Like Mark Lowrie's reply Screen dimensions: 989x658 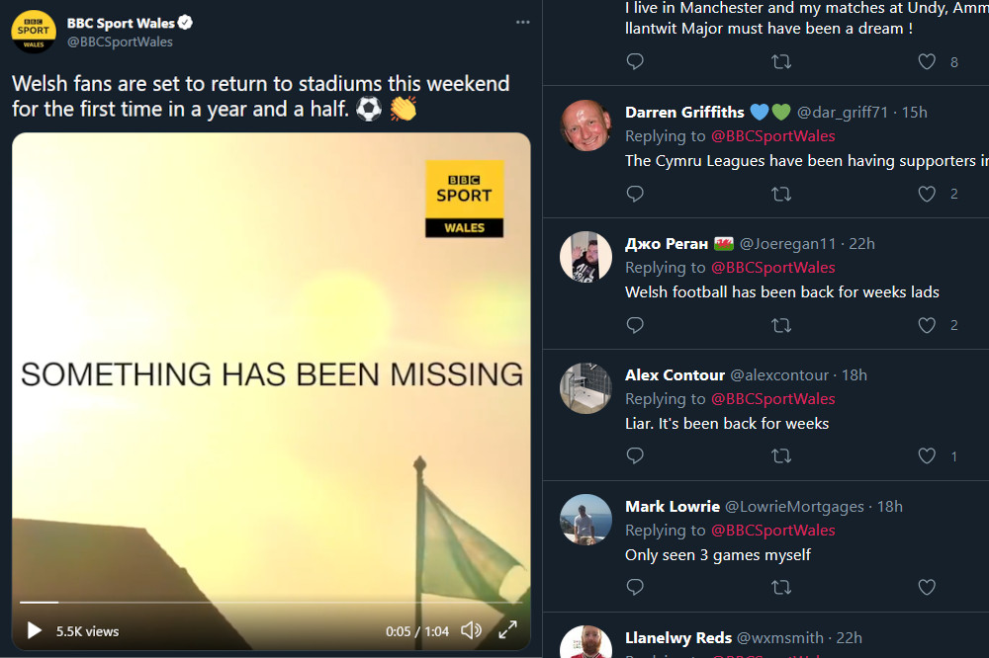pos(927,588)
